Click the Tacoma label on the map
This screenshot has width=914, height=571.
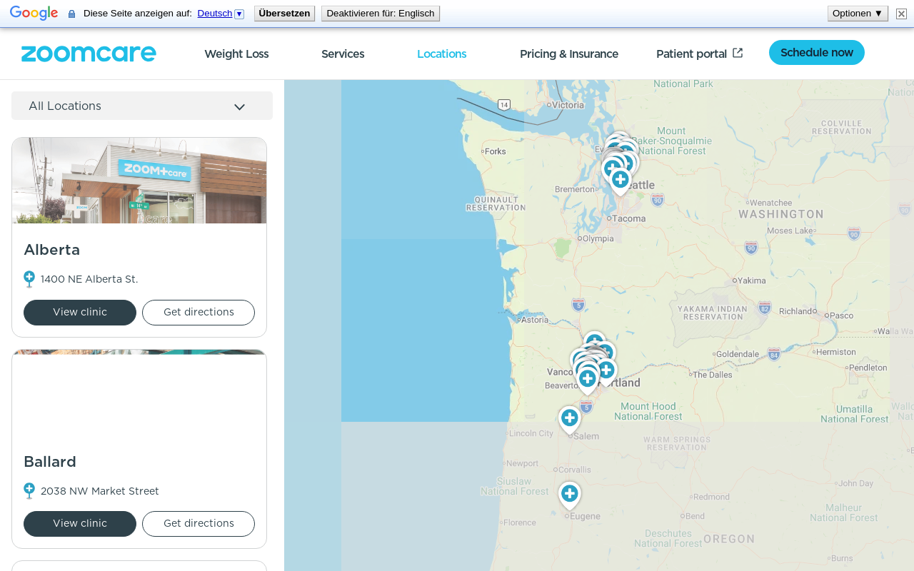629,218
